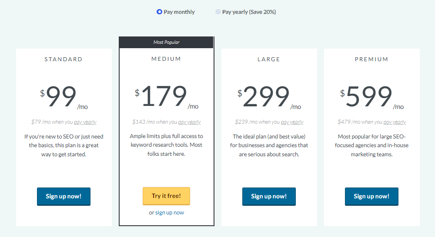The width and height of the screenshot is (435, 237).
Task: Click the PREMIUM plan heading
Action: tap(371, 59)
